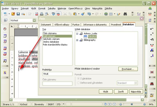Select Číslo záznamu in the Typ list
This screenshot has height=107, width=157.
[x=57, y=33]
